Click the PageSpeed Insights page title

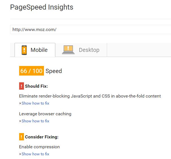42,7
